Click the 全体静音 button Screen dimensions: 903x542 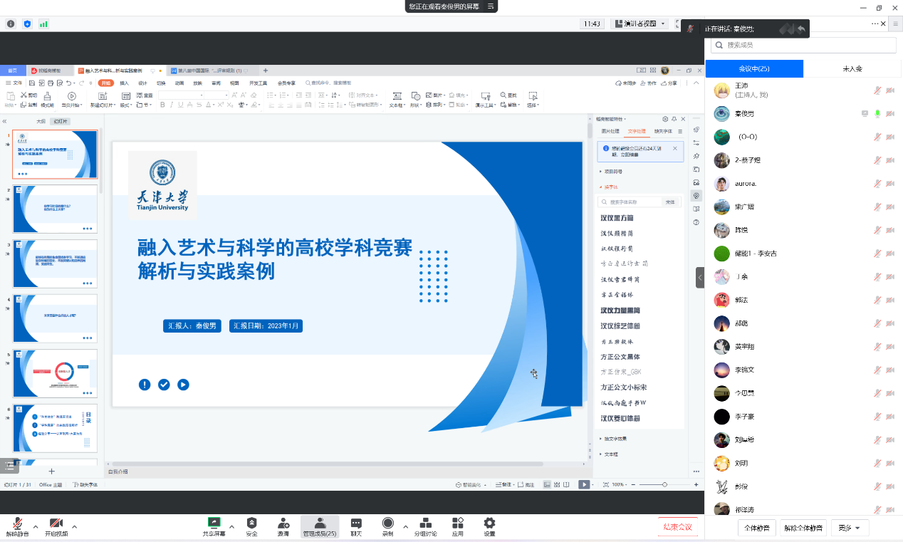(756, 528)
